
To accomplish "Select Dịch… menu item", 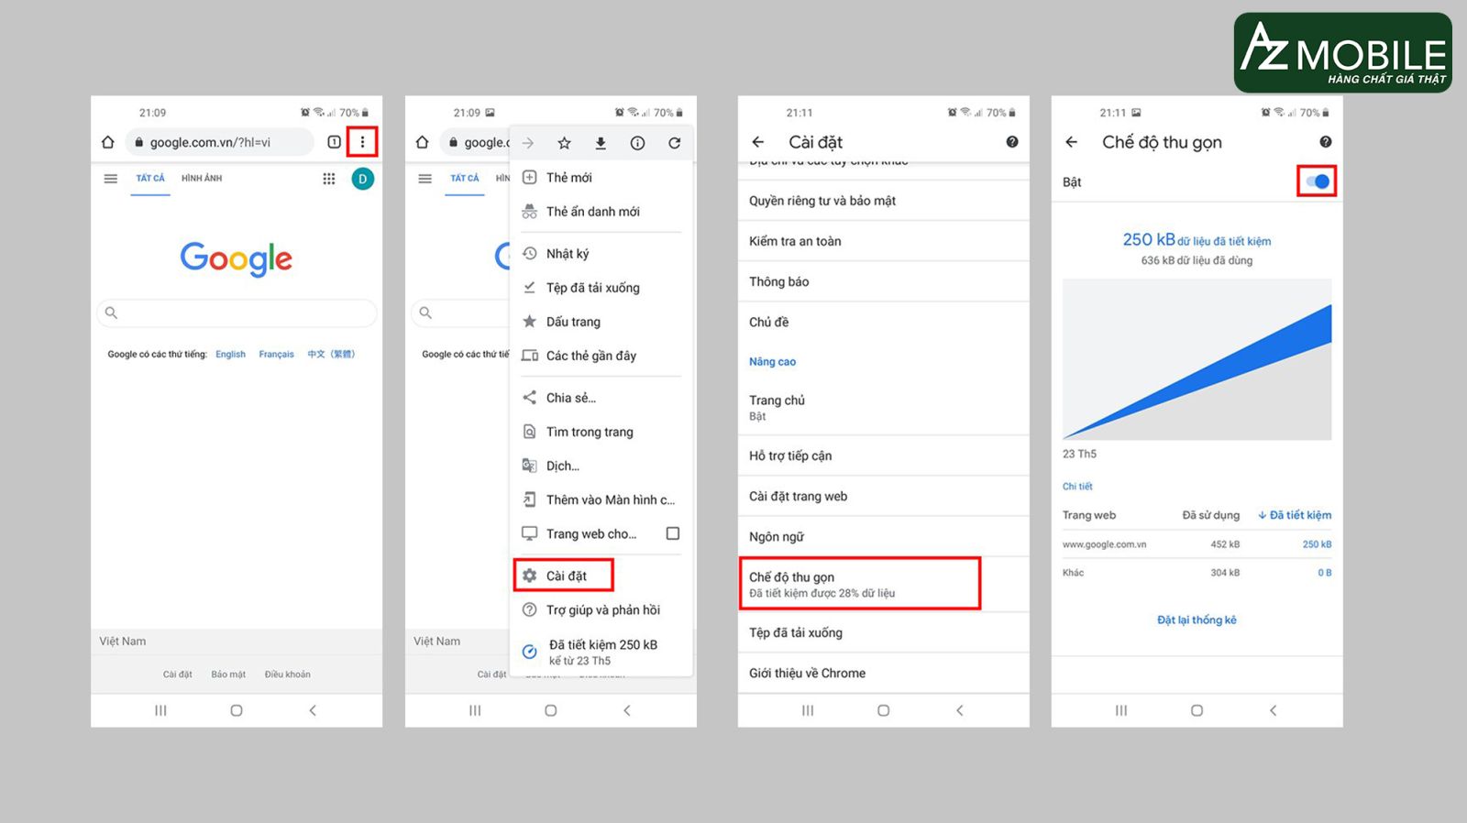I will click(601, 466).
